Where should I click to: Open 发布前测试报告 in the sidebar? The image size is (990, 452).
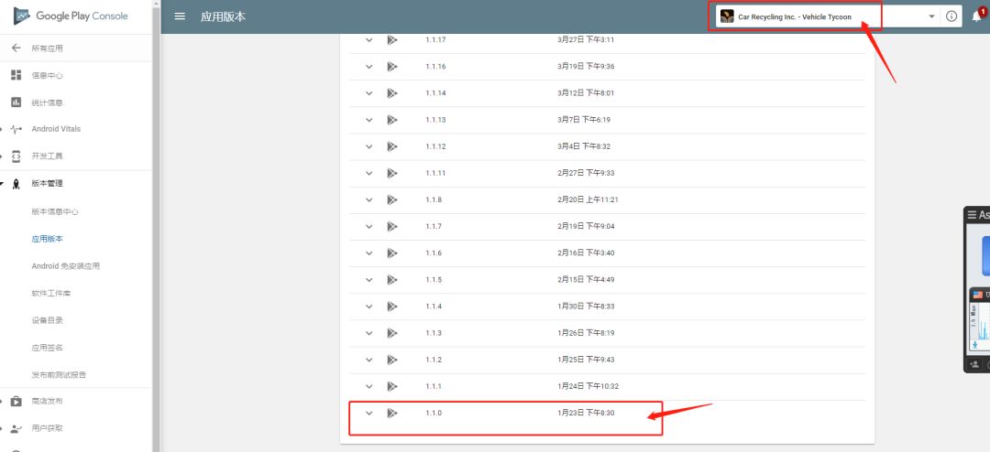click(59, 374)
